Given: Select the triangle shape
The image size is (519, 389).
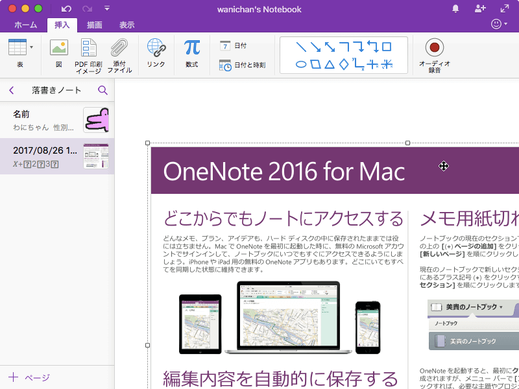Looking at the screenshot, I should (x=330, y=64).
